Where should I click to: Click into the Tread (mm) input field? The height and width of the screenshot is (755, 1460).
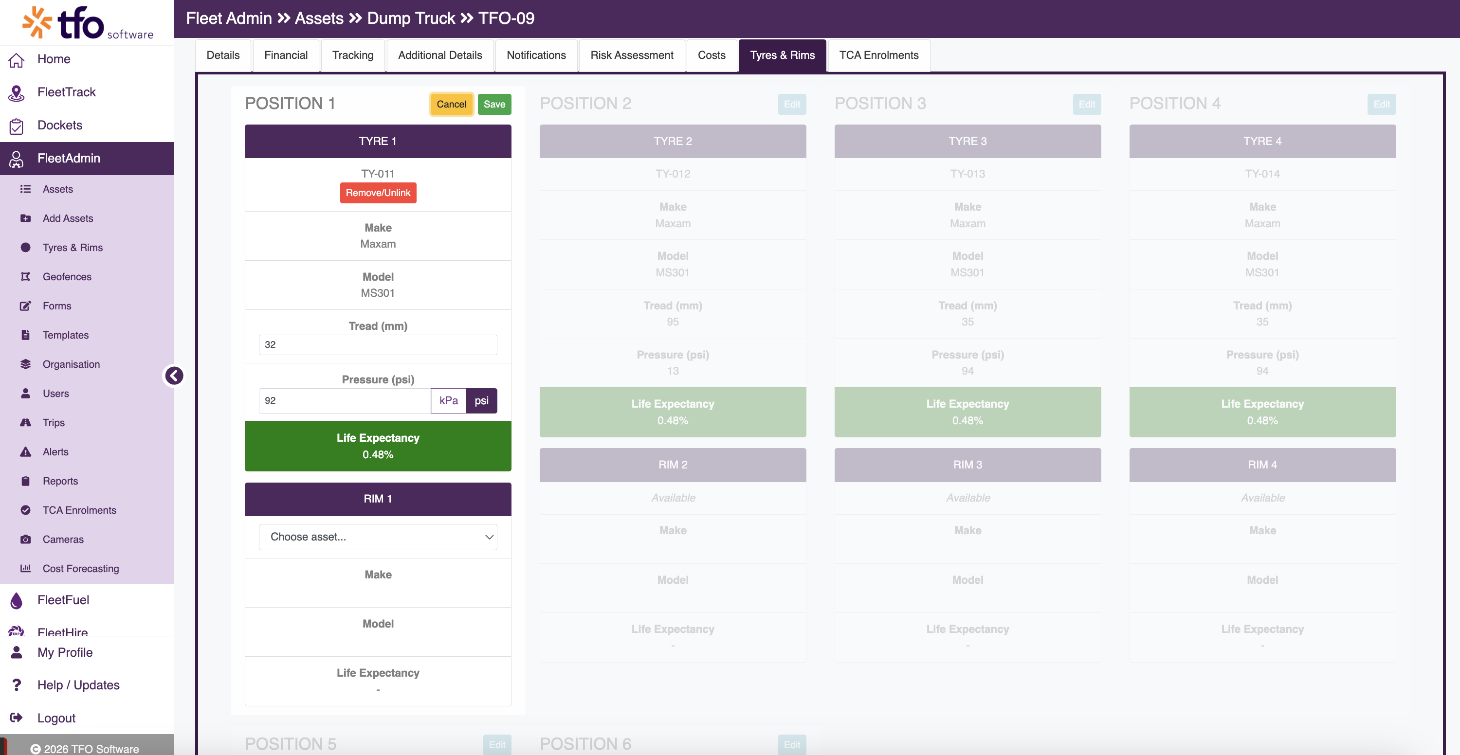pyautogui.click(x=378, y=344)
